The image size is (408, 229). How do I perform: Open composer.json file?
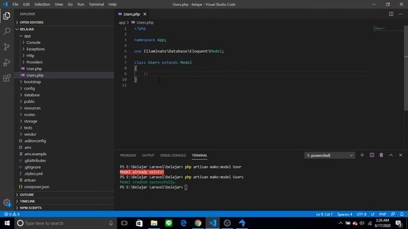[64, 186]
